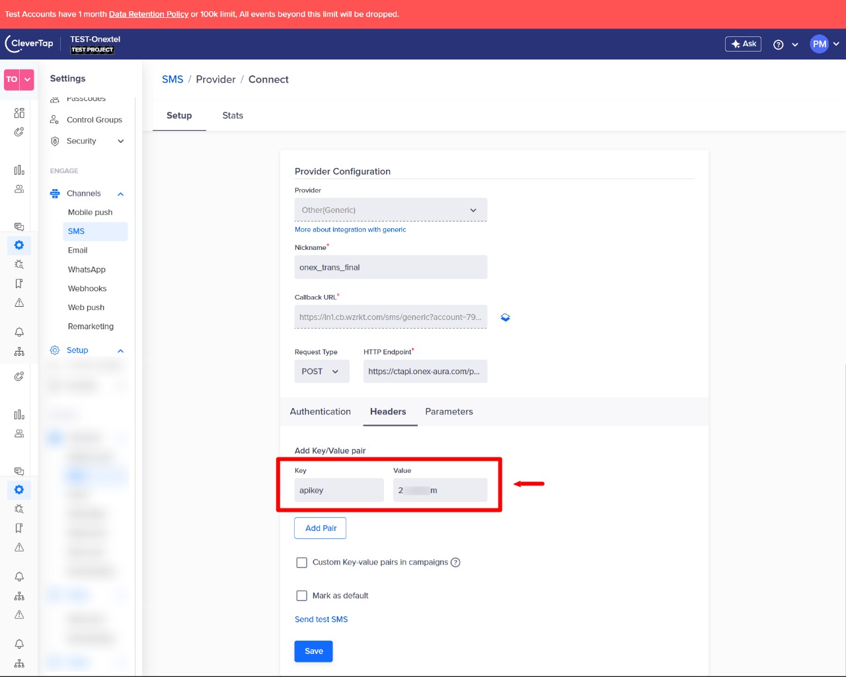Open the Ask AI assistant button
Screen dimensions: 846x677
pos(743,44)
